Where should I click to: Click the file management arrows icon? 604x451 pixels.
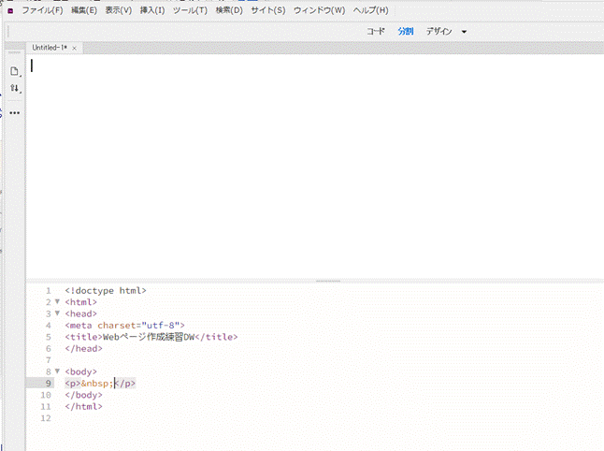pyautogui.click(x=14, y=89)
